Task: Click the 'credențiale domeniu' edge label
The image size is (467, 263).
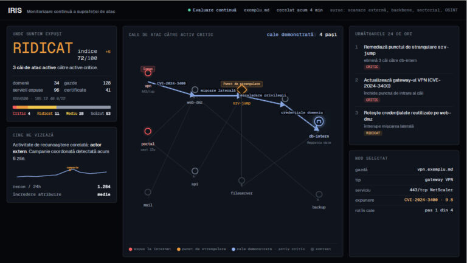Action: [x=302, y=112]
